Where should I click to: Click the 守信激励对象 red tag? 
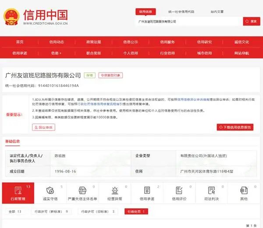[110, 76]
